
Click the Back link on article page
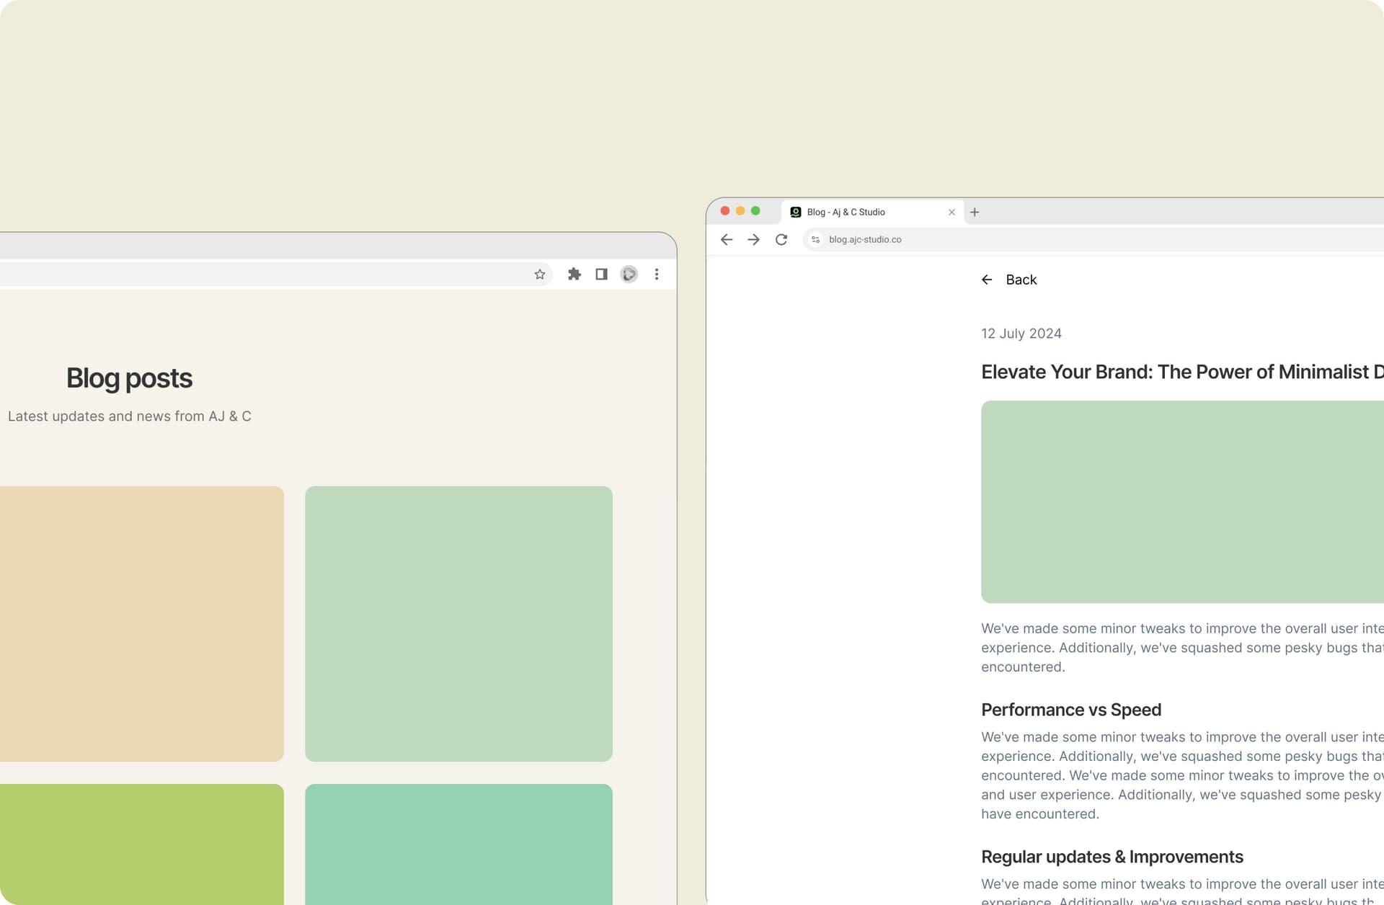coord(1008,280)
